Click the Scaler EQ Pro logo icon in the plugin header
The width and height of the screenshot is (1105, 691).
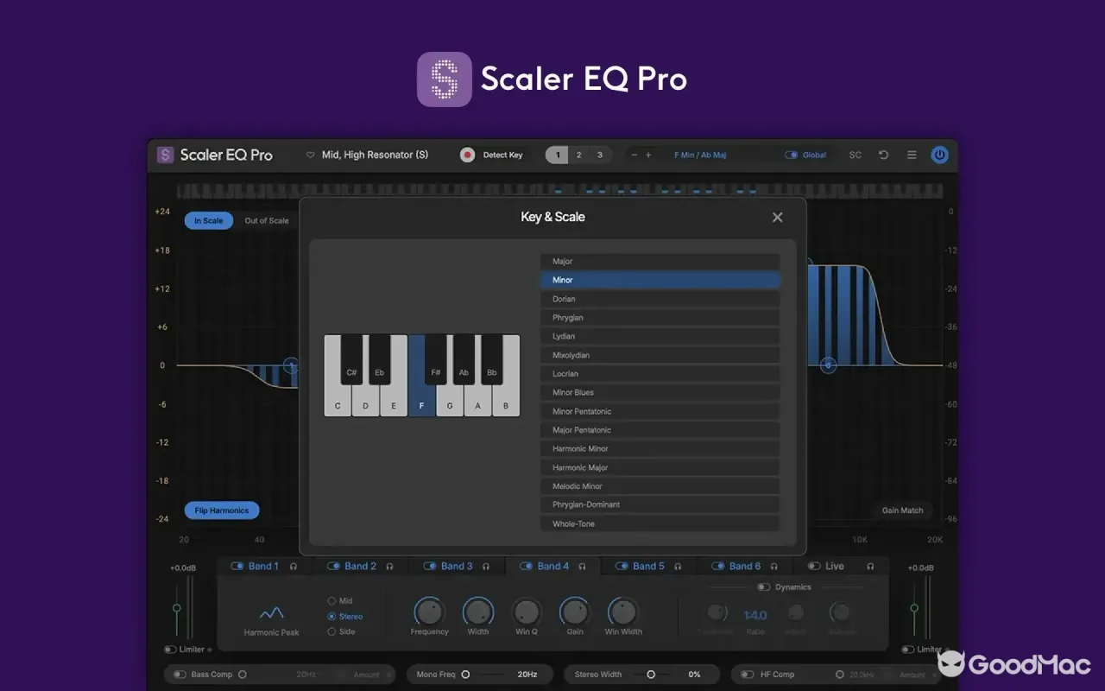(166, 155)
